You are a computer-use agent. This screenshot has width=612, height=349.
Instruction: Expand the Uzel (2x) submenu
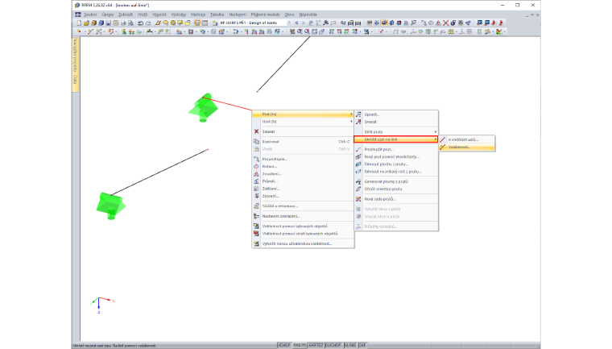303,122
